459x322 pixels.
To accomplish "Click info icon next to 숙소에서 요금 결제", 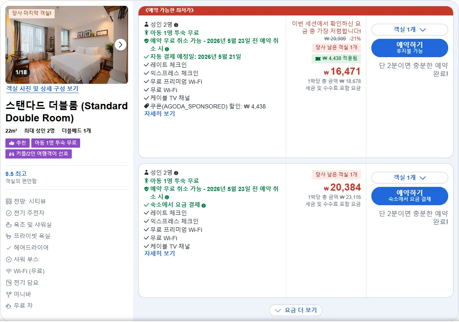I will pyautogui.click(x=204, y=206).
